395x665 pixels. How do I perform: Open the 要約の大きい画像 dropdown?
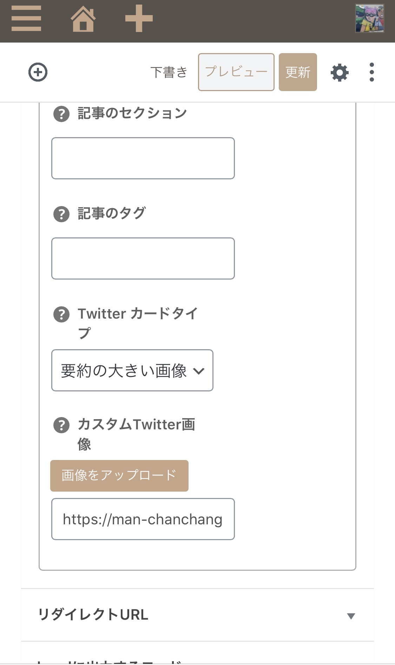click(132, 370)
